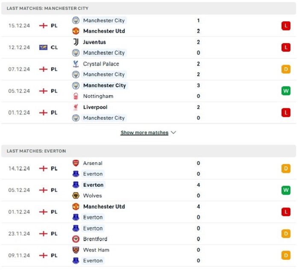The image size is (299, 270).
Task: Click the Juventus logo icon
Action: (76, 42)
